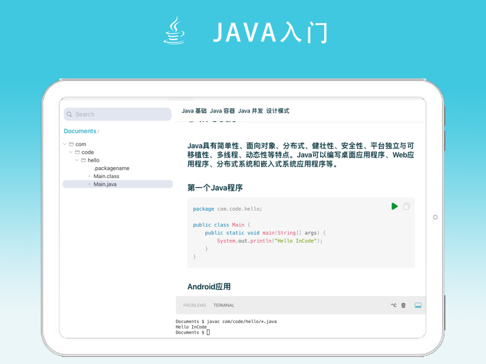Send ^C interrupt in terminal
This screenshot has height=364, width=486.
(394, 305)
